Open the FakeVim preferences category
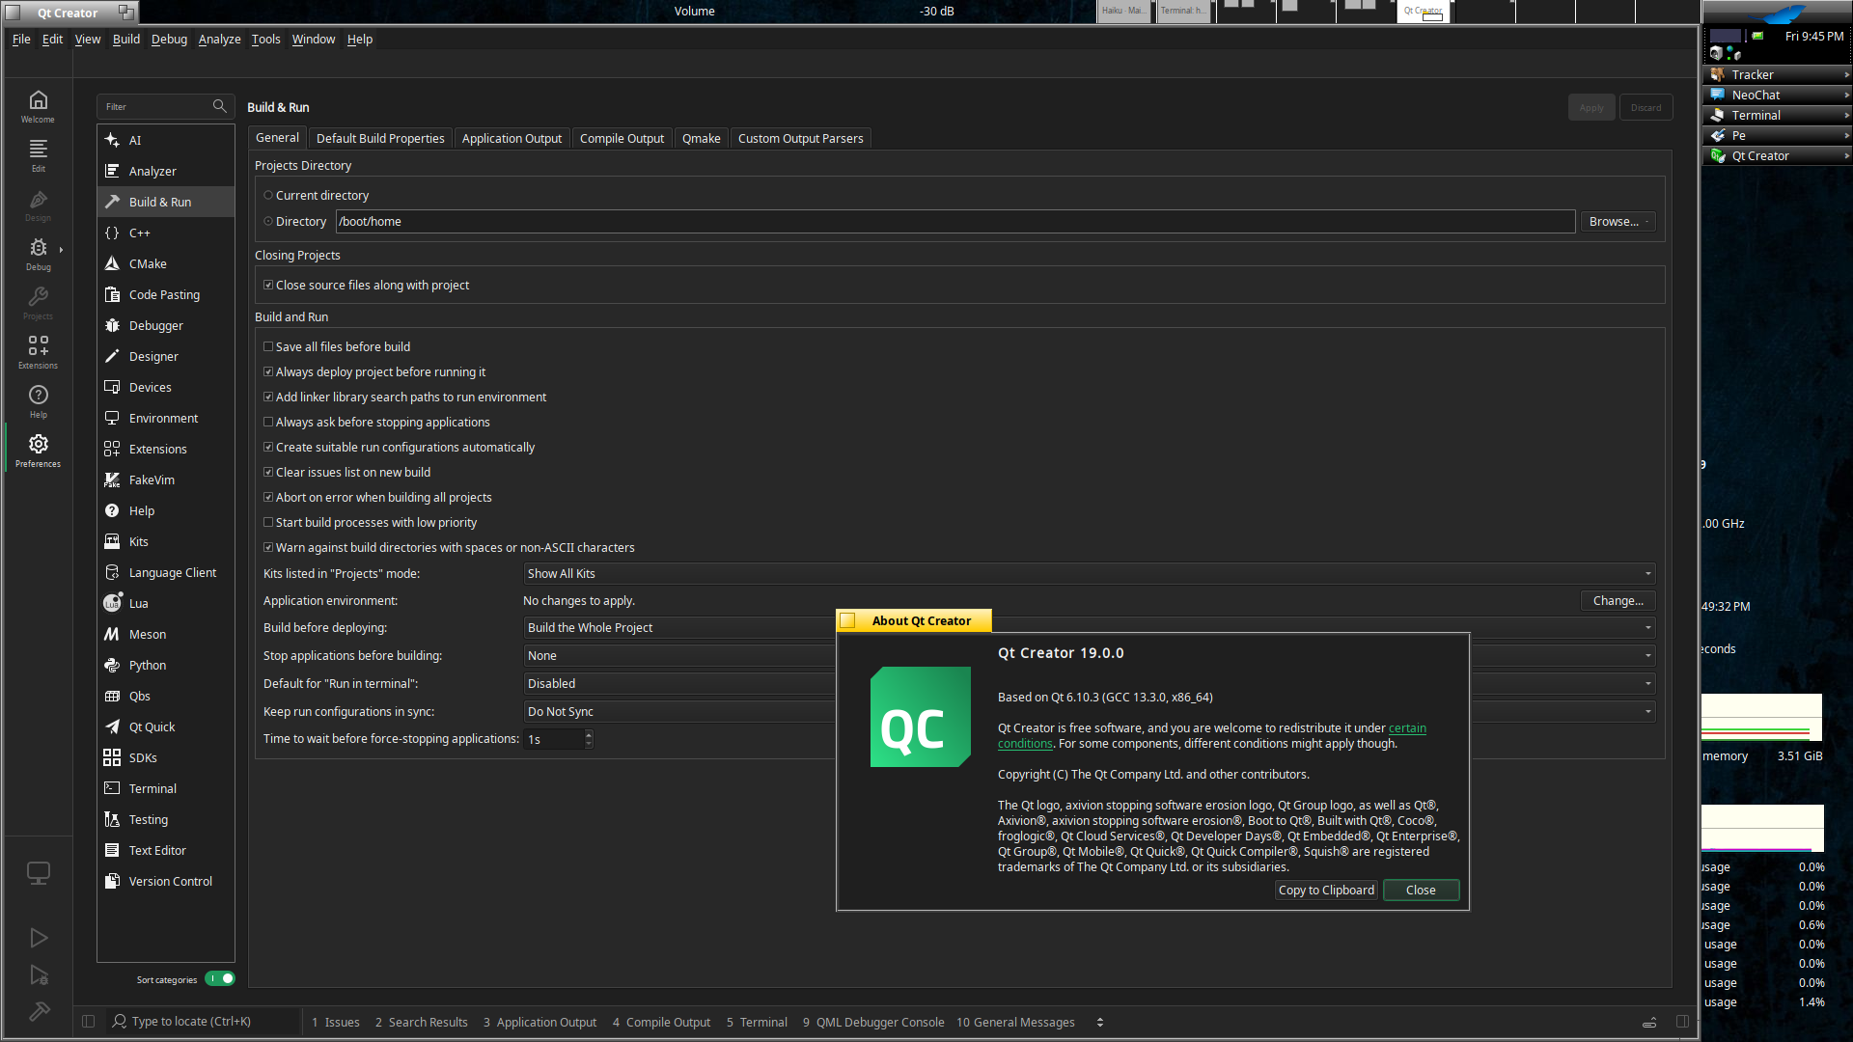 166,480
